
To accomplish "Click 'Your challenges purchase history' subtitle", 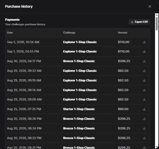I will point(25,24).
